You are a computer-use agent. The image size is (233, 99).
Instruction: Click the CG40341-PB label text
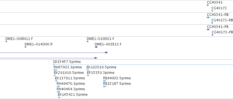coord(218,27)
